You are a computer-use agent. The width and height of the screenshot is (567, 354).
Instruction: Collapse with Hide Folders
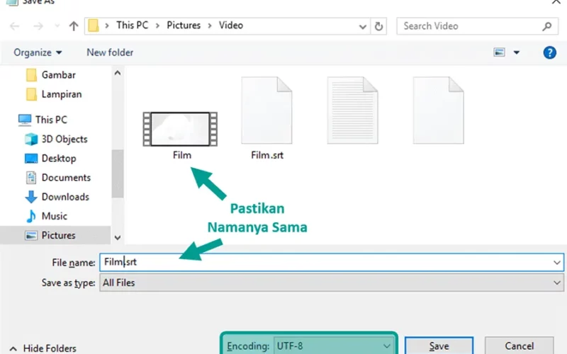coord(43,348)
